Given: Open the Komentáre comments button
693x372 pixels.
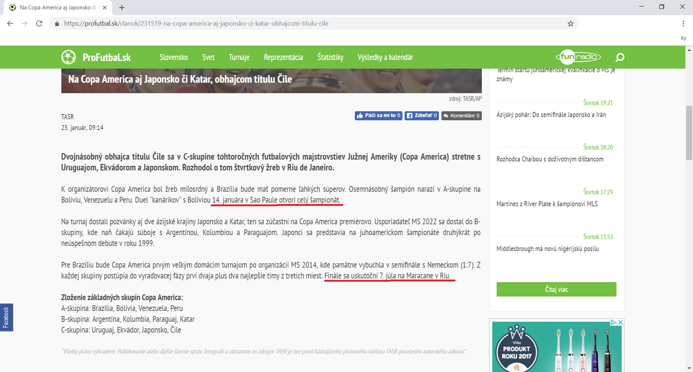Looking at the screenshot, I should tap(461, 116).
